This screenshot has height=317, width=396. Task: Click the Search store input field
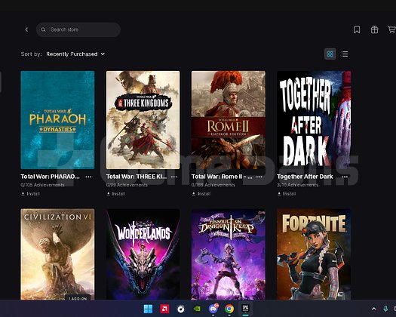click(x=78, y=29)
